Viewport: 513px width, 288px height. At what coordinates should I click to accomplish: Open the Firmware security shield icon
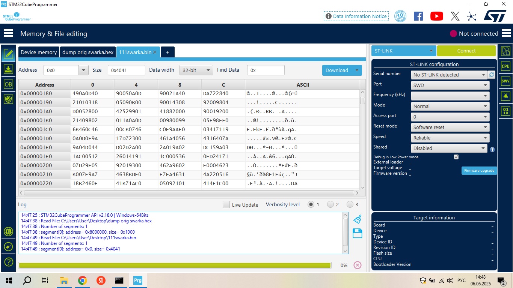8,99
